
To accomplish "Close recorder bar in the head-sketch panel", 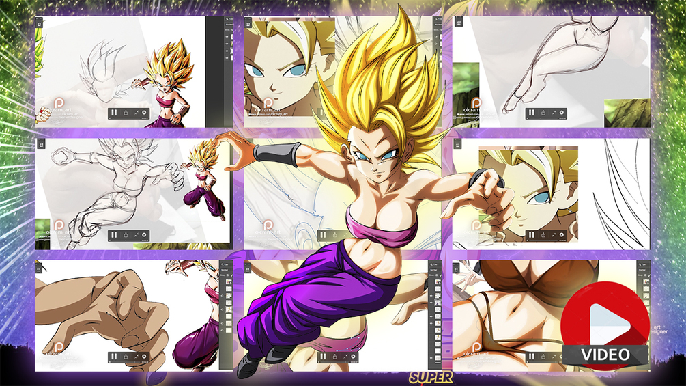I will click(x=144, y=113).
